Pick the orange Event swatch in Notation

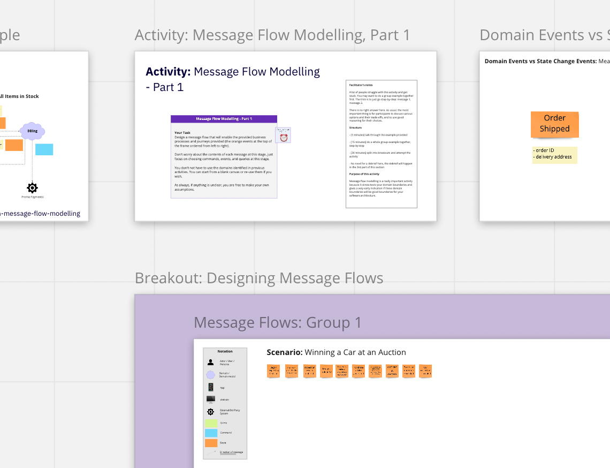tap(211, 443)
